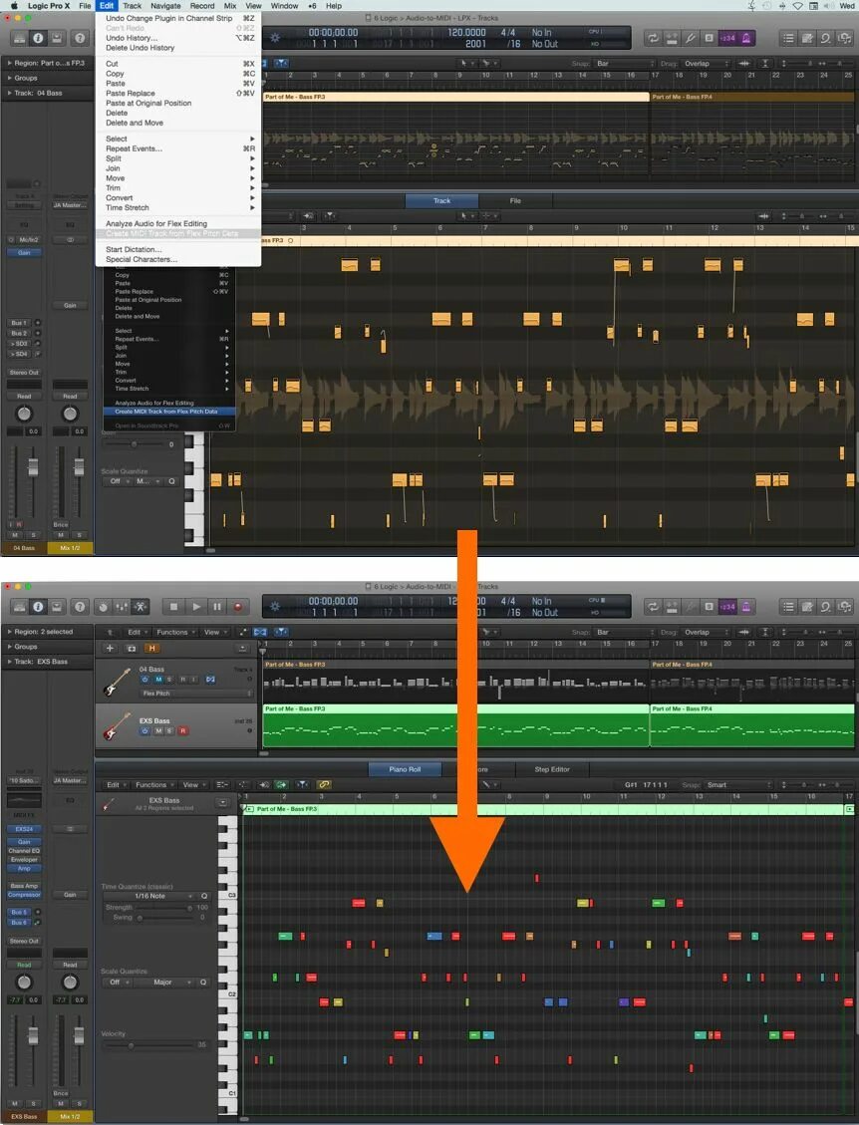The height and width of the screenshot is (1125, 859).
Task: Click the Compressor plug-in slot
Action: (x=24, y=895)
